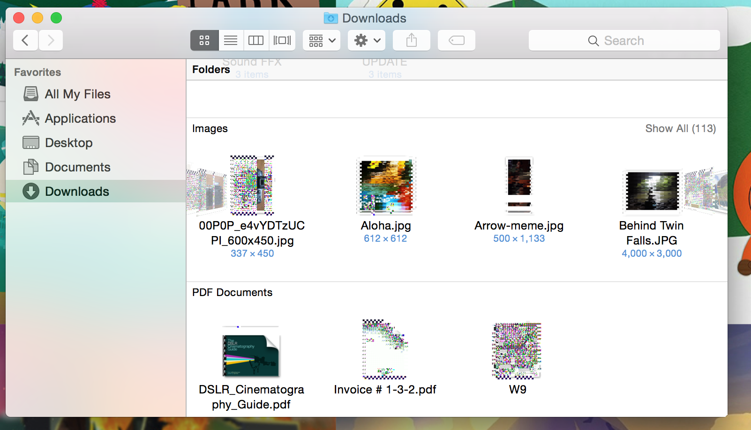Screen dimensions: 751x430
Task: Click the Folders section header
Action: (x=211, y=69)
